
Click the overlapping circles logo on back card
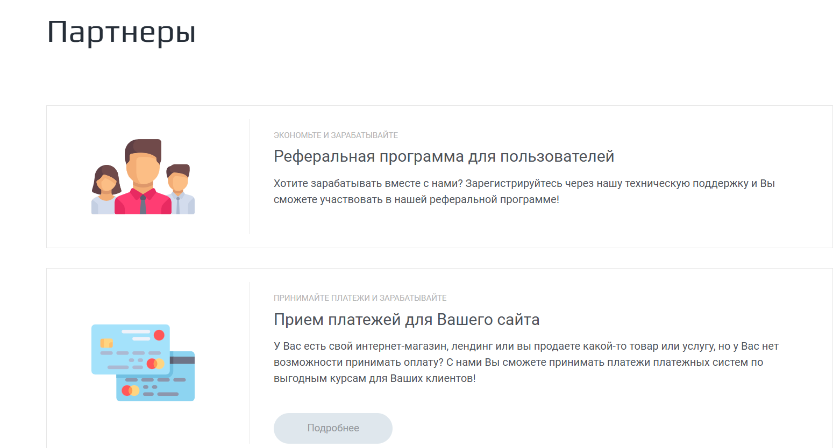(130, 391)
